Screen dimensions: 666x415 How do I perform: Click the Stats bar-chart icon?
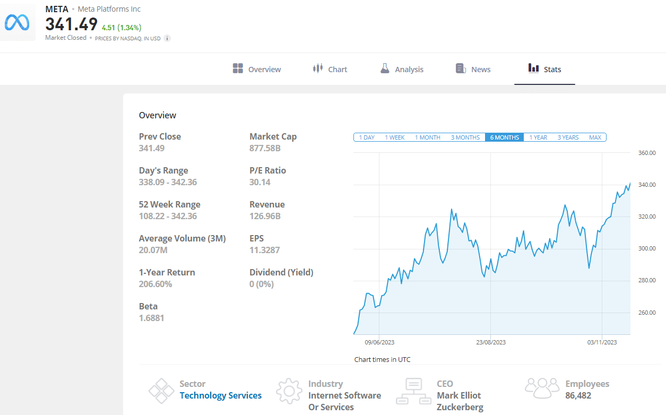pos(533,68)
